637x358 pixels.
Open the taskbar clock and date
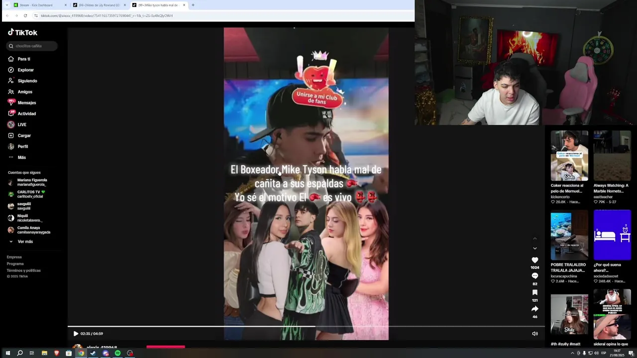point(617,353)
